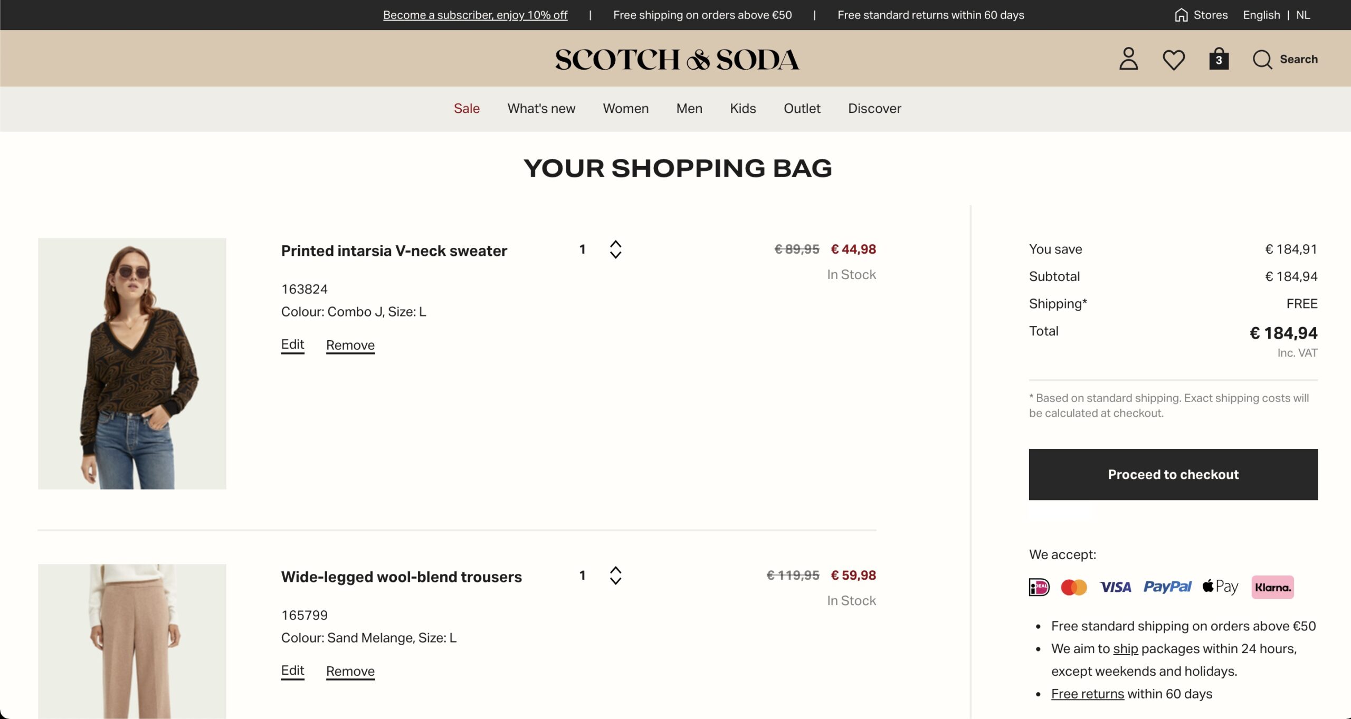Click the search magnifier icon

pos(1262,60)
